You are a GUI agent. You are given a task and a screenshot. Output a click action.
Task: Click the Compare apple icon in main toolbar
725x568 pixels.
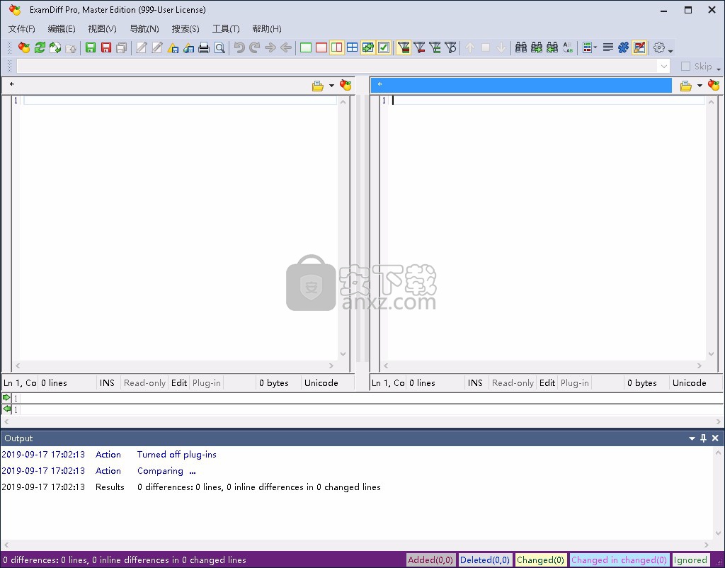click(23, 47)
